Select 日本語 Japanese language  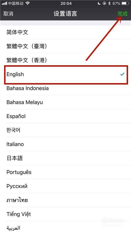pyautogui.click(x=65, y=158)
